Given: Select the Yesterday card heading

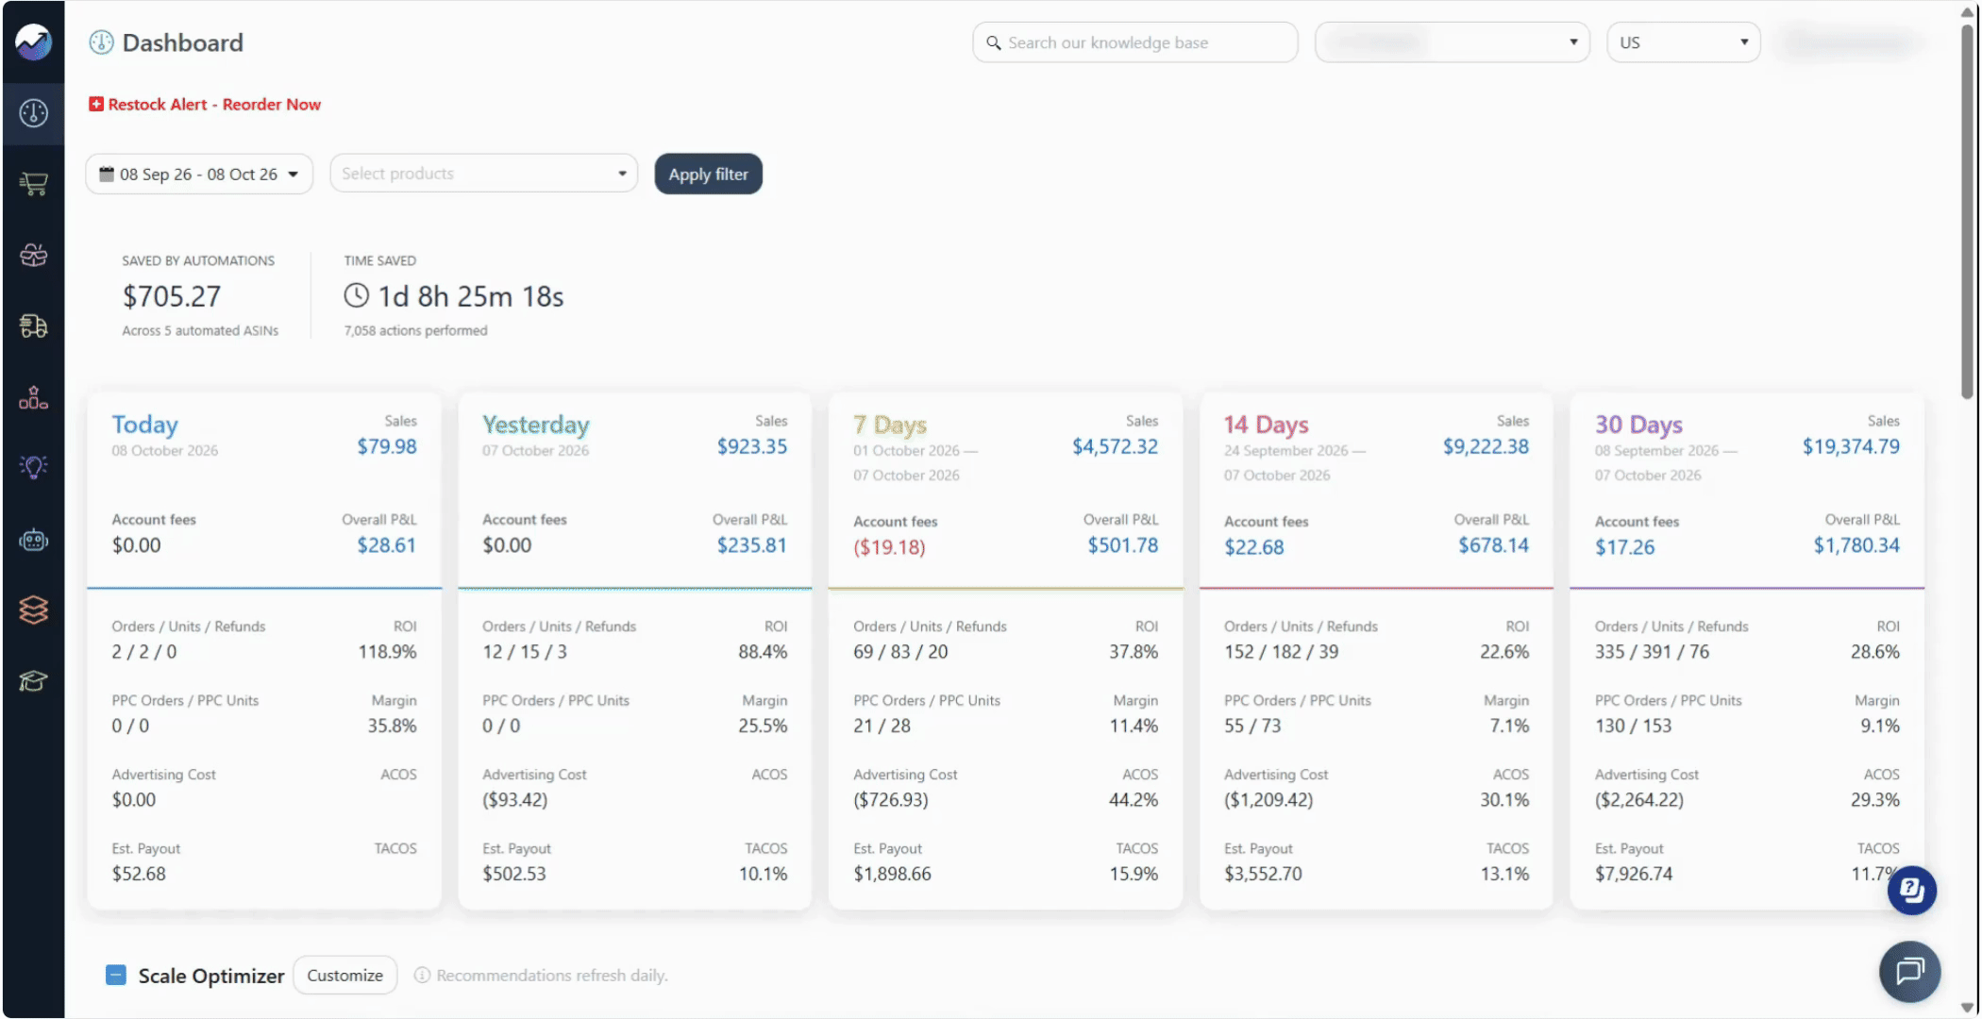Looking at the screenshot, I should 536,425.
